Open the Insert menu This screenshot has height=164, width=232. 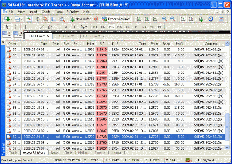(33, 12)
